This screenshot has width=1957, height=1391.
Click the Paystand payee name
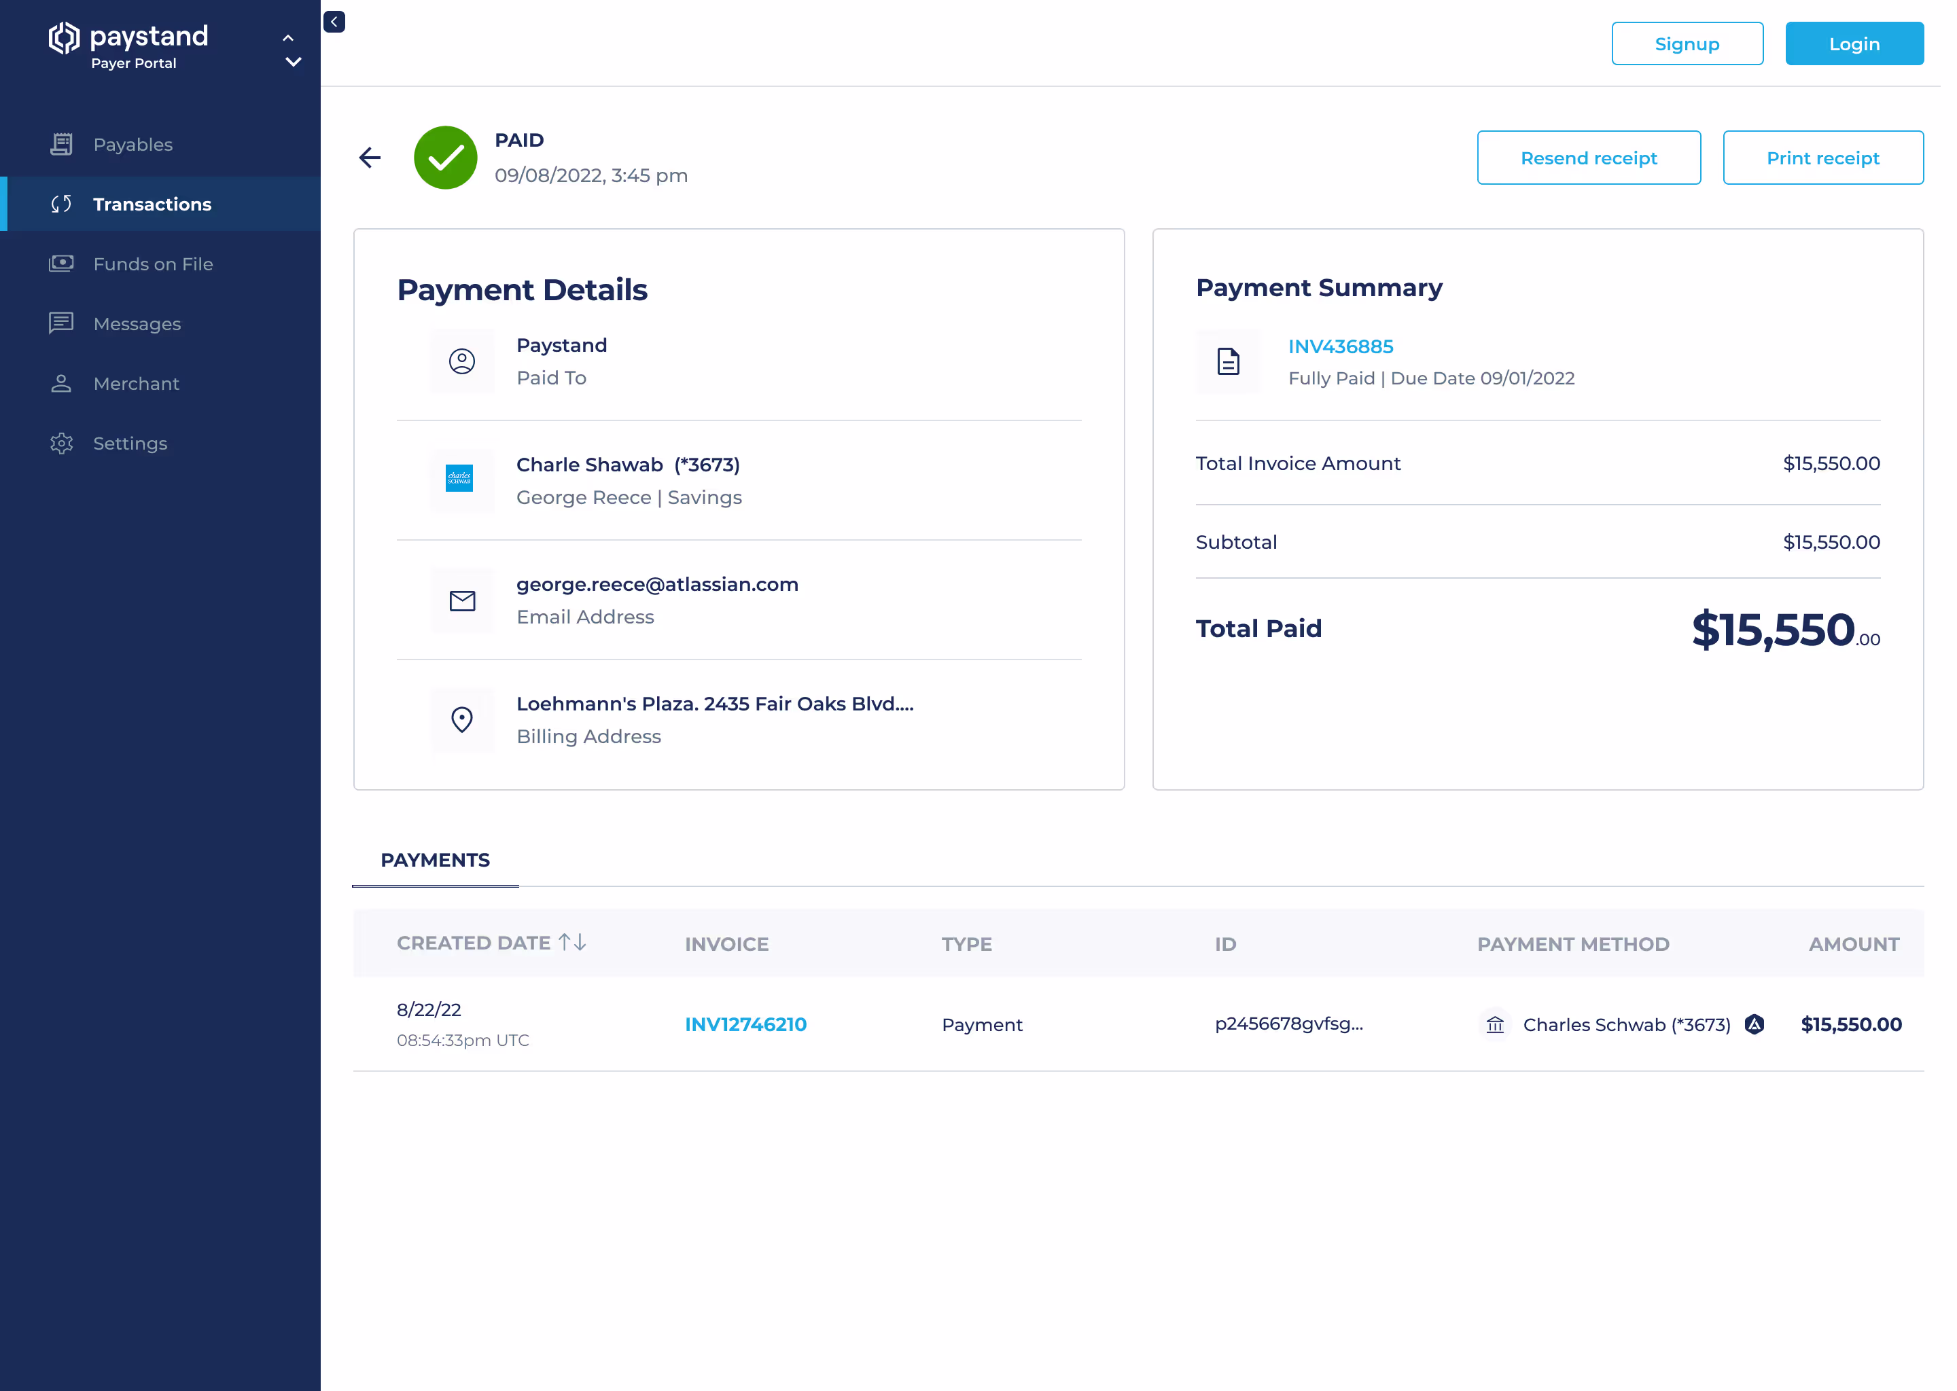(x=562, y=345)
